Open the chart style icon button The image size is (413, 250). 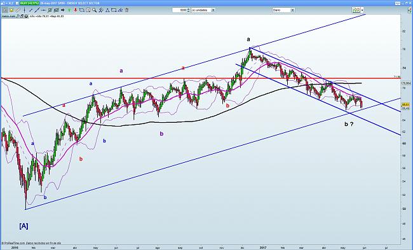click(x=356, y=10)
